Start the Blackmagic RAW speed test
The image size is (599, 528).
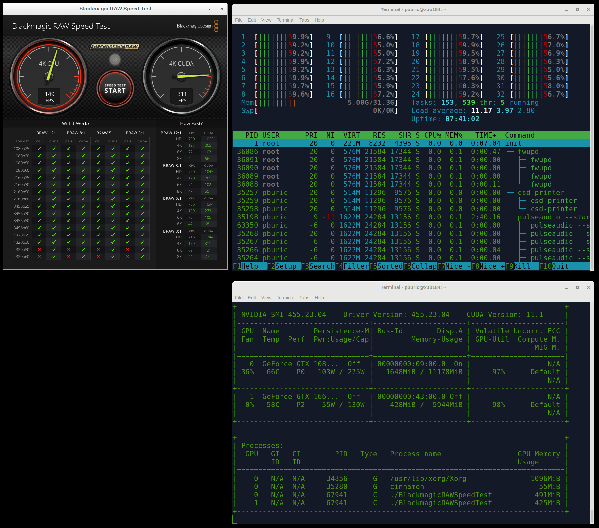point(115,88)
